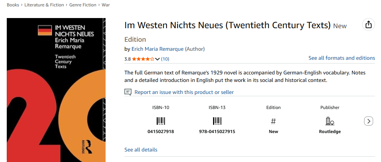Viewport: 381px width, 162px height.
Task: Open the book cover image
Action: 56,90
